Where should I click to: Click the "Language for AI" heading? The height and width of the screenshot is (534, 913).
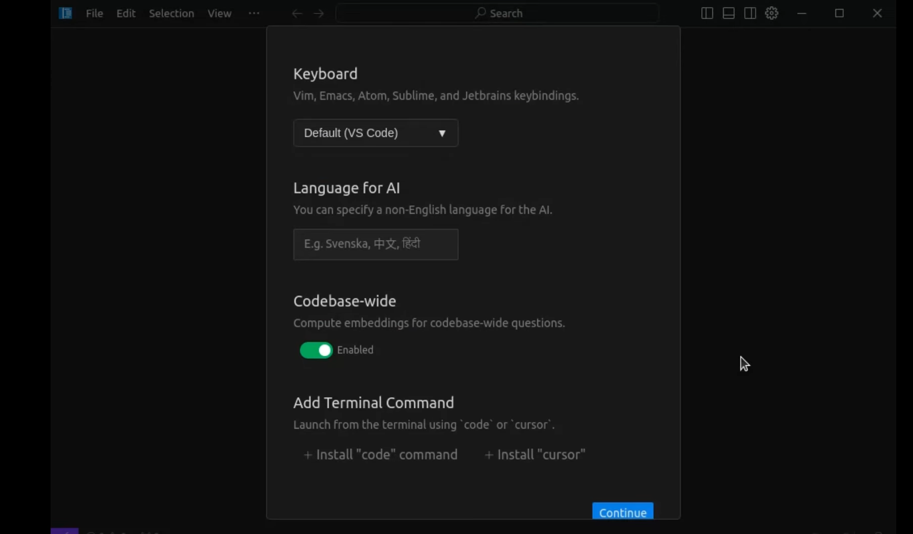click(x=347, y=188)
